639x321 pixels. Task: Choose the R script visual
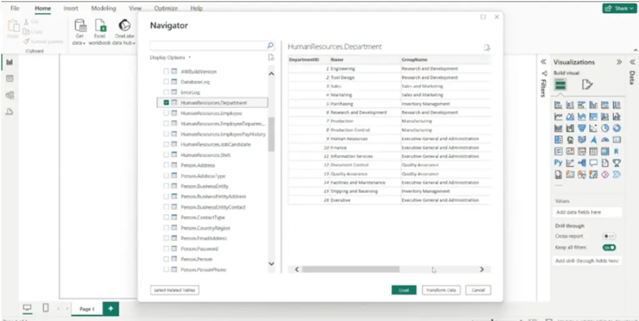[617, 151]
